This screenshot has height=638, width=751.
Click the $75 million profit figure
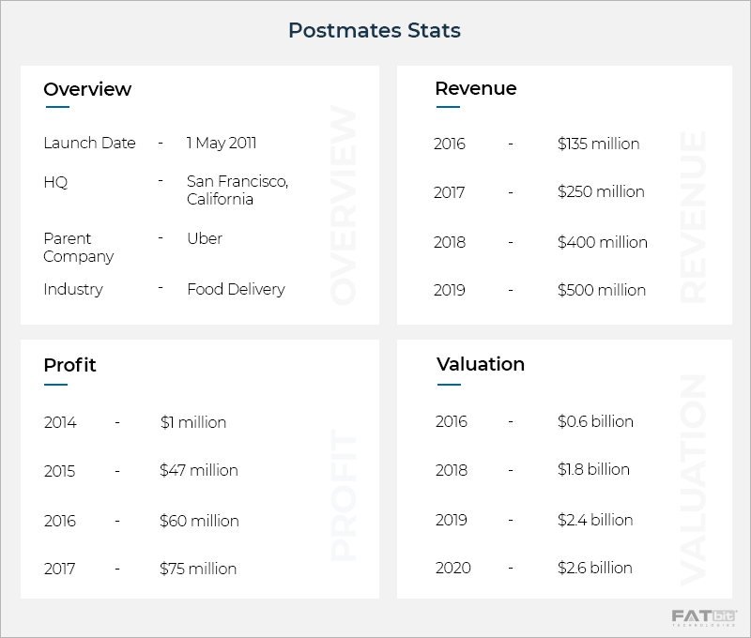(x=198, y=569)
